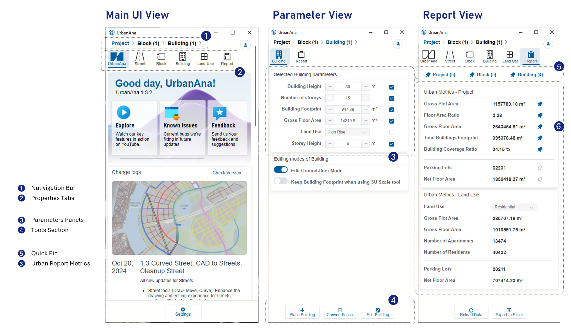Click user profile icon in Report window

548,44
